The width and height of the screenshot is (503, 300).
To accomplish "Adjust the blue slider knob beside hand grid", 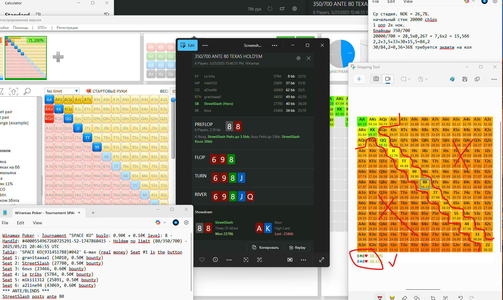I will 173,100.
